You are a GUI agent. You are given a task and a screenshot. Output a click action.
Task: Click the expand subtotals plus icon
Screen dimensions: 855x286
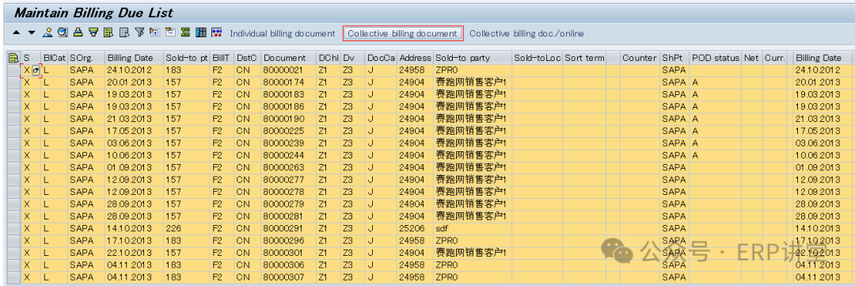click(154, 32)
